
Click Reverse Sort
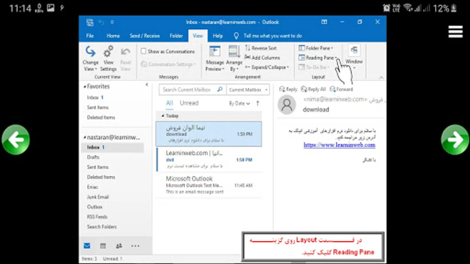[x=261, y=48]
